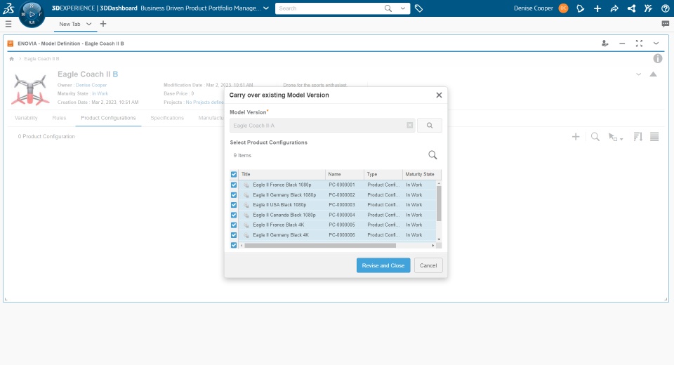
Task: Open the chat messages icon
Action: tap(666, 24)
